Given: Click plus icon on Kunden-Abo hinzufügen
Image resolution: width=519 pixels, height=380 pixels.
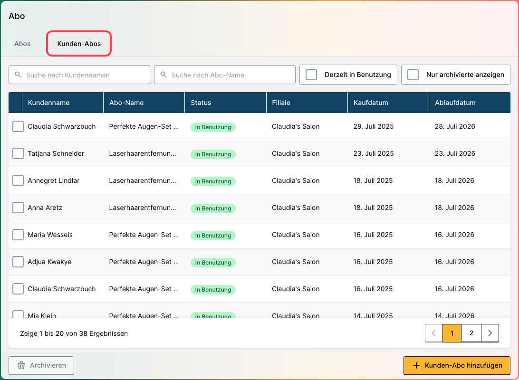Looking at the screenshot, I should coord(416,365).
